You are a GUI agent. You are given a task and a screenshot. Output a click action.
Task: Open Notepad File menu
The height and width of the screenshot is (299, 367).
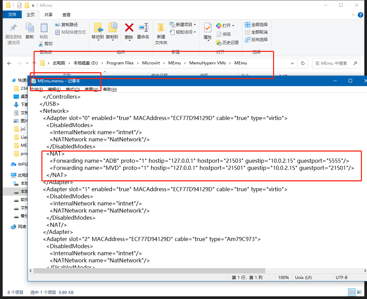(x=37, y=89)
